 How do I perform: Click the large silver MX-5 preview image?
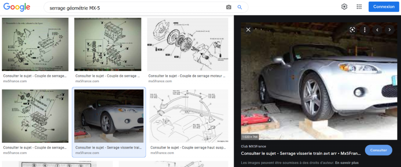click(x=319, y=81)
